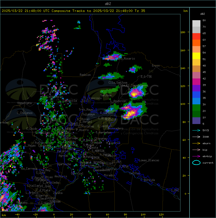Screen dimensions: 216x218
Task: Click the 'Catitas' place label
Action: tap(135, 173)
